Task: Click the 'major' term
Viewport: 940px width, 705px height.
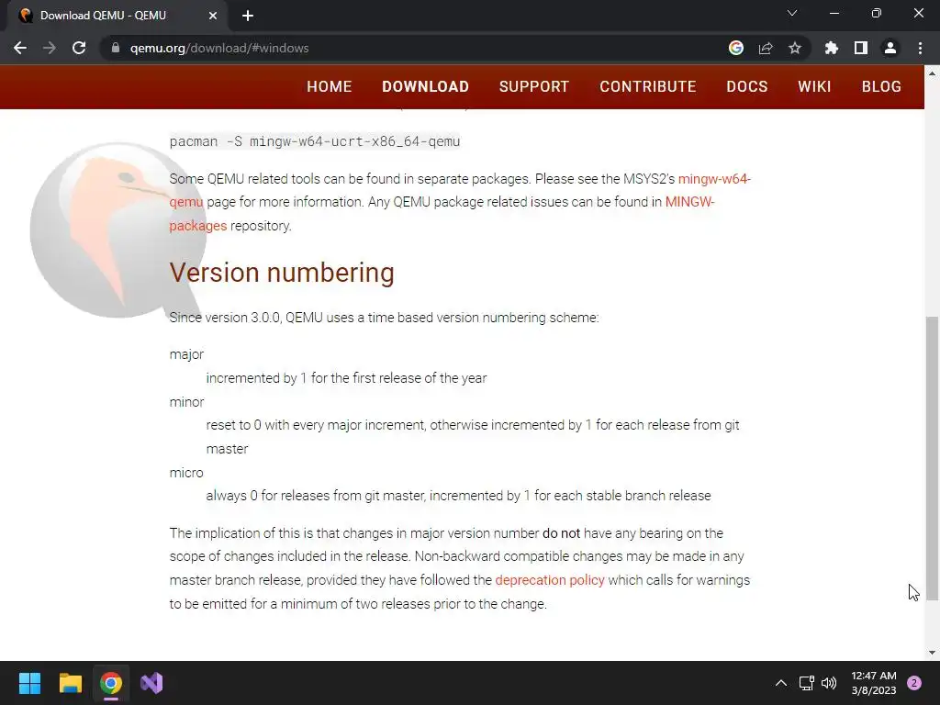Action: tap(186, 354)
